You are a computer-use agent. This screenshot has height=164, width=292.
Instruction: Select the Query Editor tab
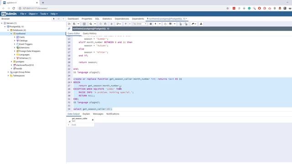(73, 33)
